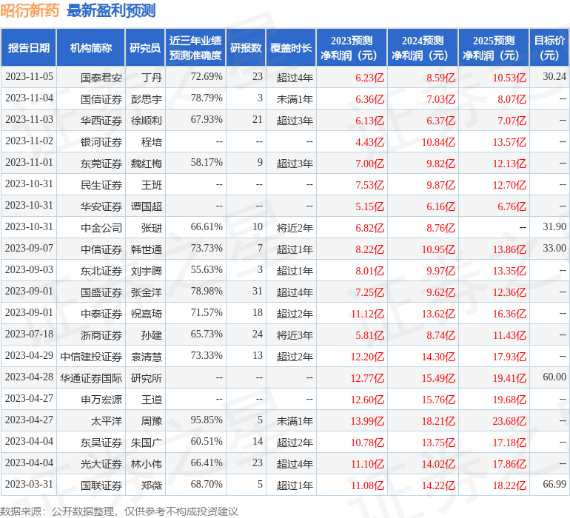Click target price 31.90

(x=554, y=226)
